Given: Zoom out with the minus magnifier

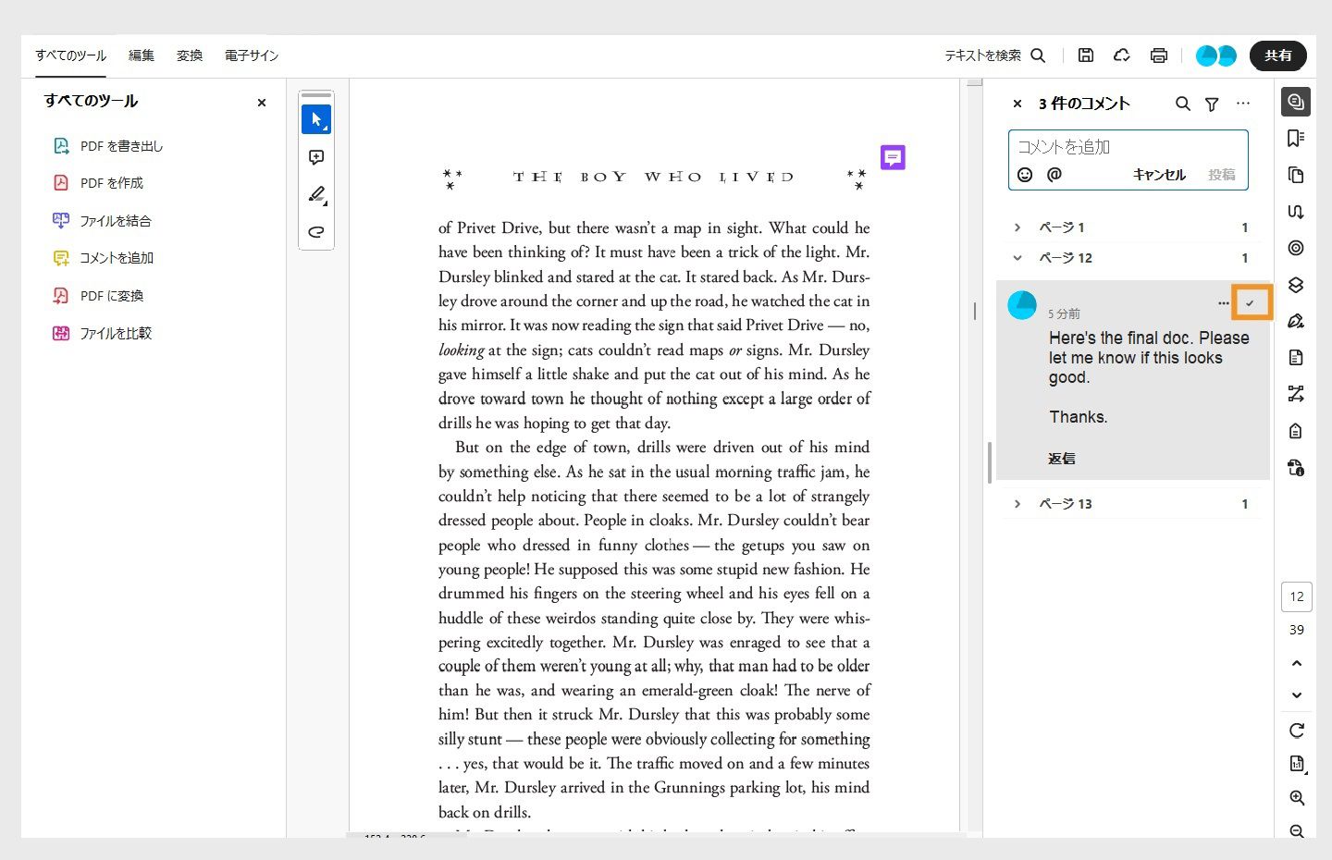Looking at the screenshot, I should pyautogui.click(x=1297, y=831).
